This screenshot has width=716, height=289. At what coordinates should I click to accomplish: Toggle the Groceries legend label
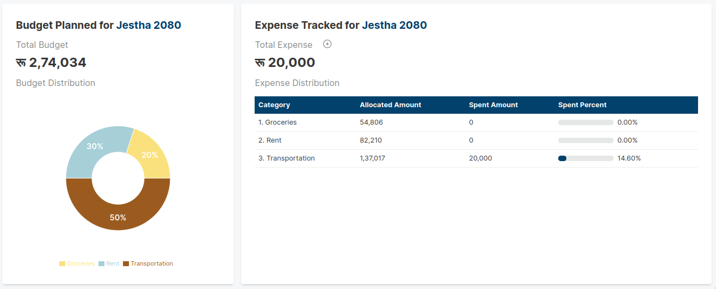(x=81, y=264)
